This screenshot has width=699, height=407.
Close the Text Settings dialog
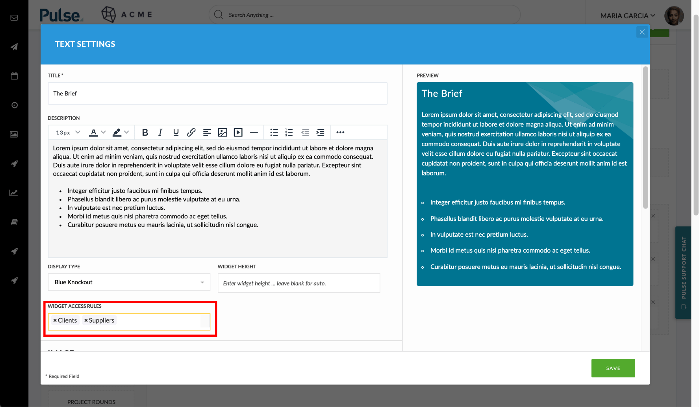pyautogui.click(x=642, y=32)
